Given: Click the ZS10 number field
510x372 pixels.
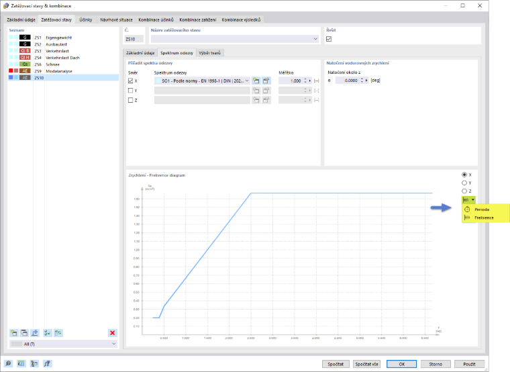Looking at the screenshot, I should pos(134,39).
